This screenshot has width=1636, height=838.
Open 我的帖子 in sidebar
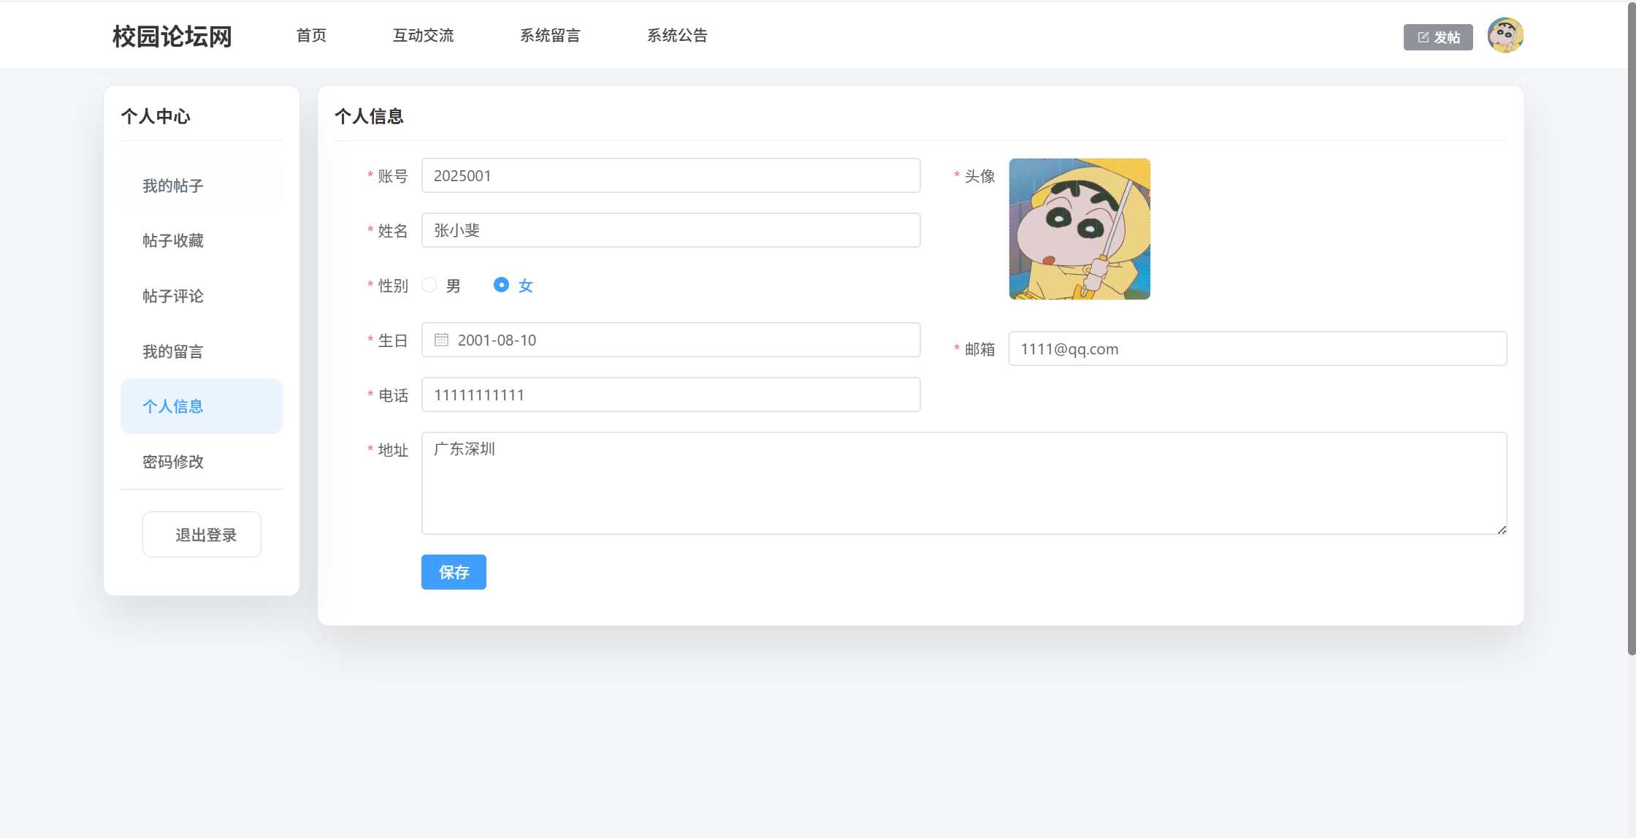(x=173, y=186)
